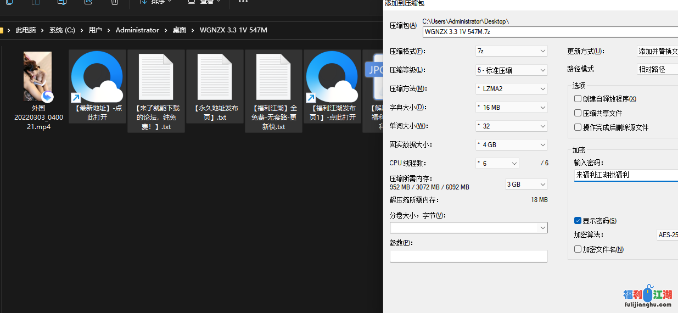
Task: Open the three-dots more options toolbar menu
Action: tap(243, 2)
